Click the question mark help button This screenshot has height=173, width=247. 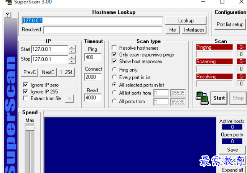tap(7, 15)
